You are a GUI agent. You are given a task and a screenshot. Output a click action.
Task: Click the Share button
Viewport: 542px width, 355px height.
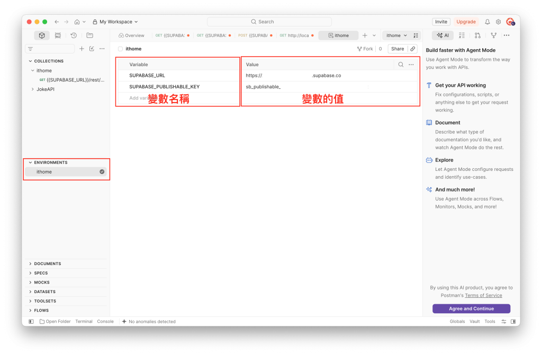click(398, 49)
